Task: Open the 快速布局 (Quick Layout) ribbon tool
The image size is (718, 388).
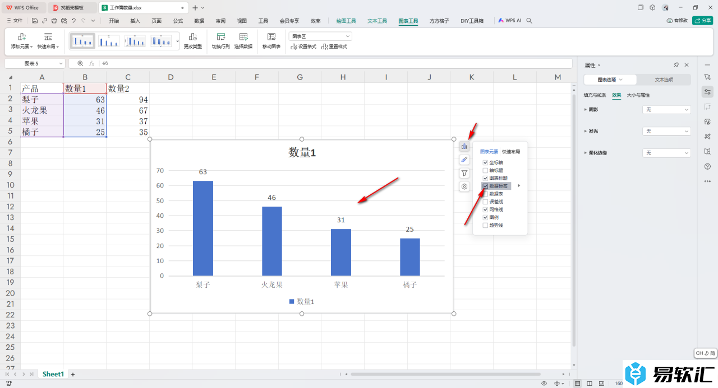Action: (48, 41)
